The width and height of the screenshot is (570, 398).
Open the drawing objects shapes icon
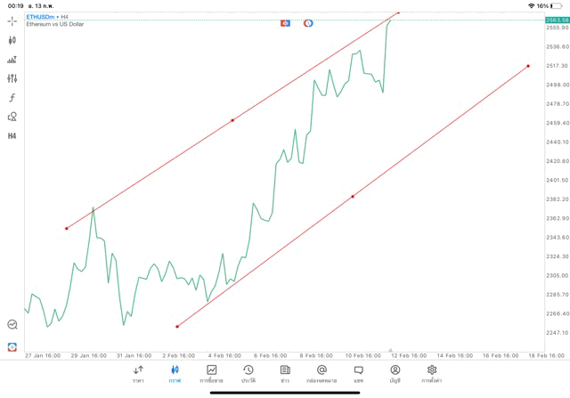pos(12,117)
